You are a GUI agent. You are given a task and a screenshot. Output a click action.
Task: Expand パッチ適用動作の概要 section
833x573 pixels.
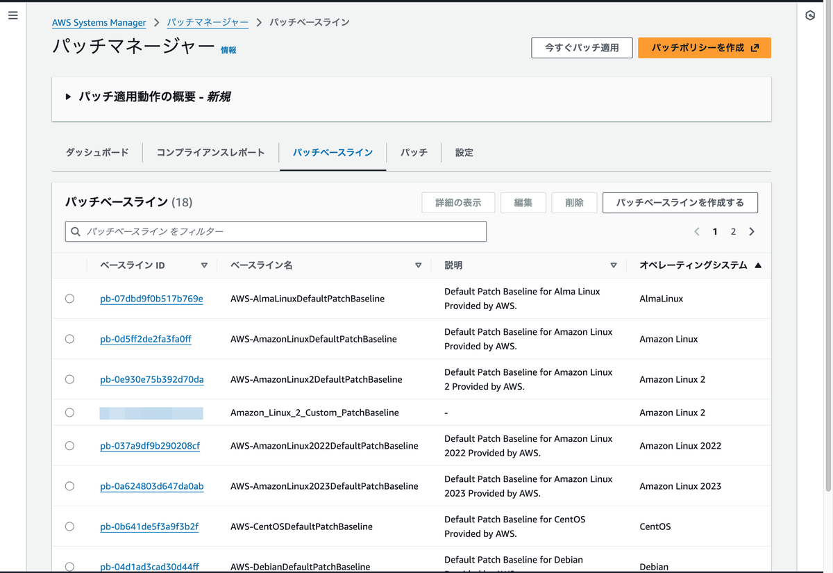click(x=68, y=97)
